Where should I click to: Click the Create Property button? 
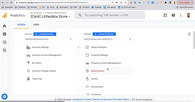coord(104,34)
